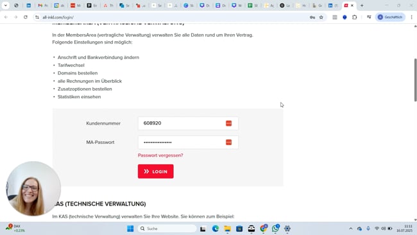Open the clock showing 11:11
417x235 pixels.
pyautogui.click(x=405, y=229)
